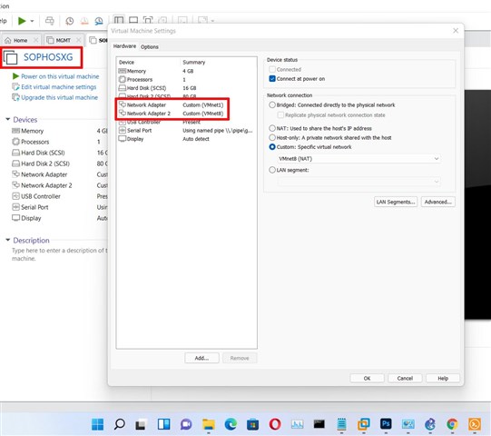Image resolution: width=491 pixels, height=436 pixels.
Task: Toggle the Connected checkbox
Action: [x=272, y=69]
